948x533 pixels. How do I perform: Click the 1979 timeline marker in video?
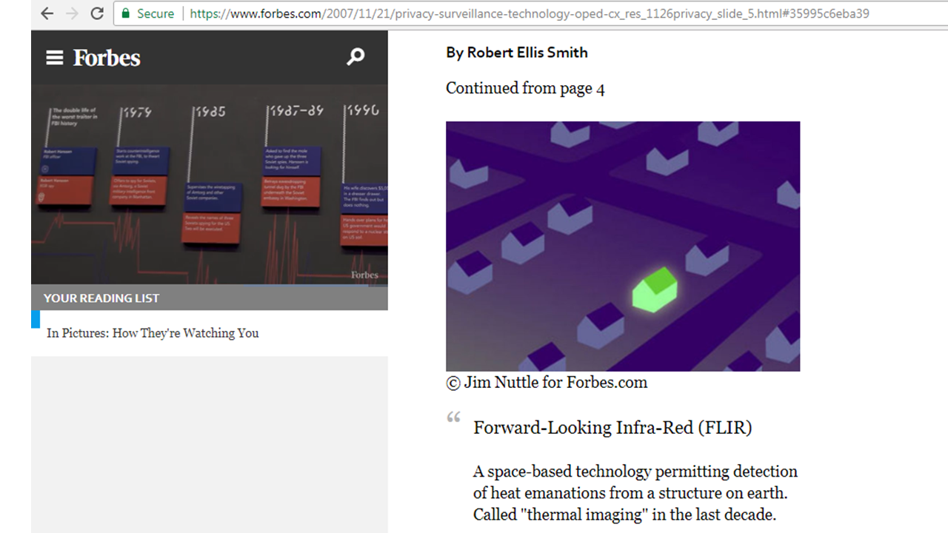[137, 113]
